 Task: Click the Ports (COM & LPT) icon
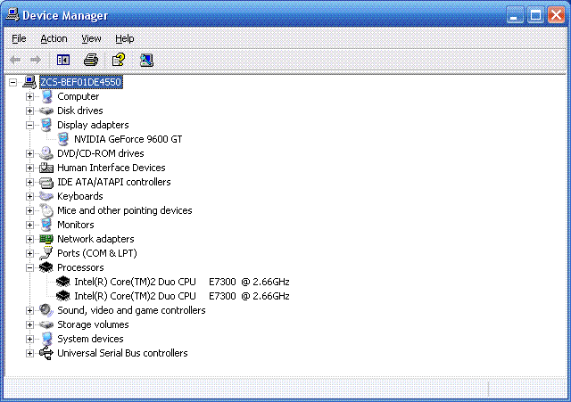pos(46,253)
